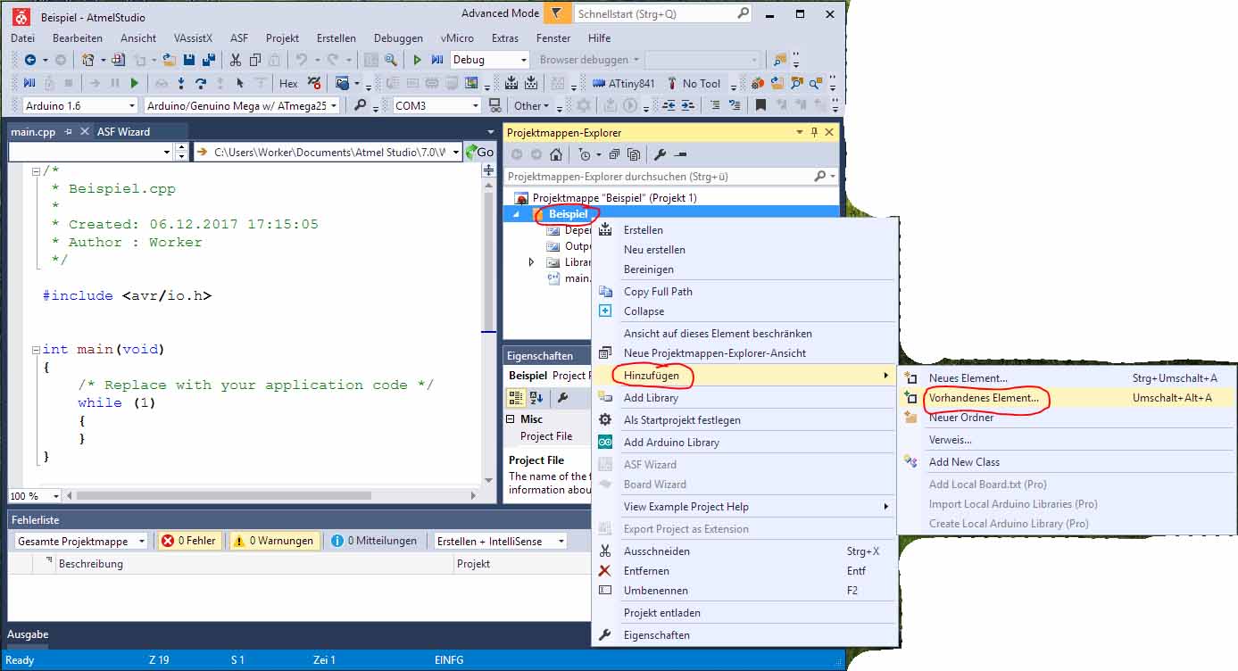This screenshot has height=671, width=1238.
Task: Click the wrench Properties icon in explorer toolbar
Action: [661, 154]
